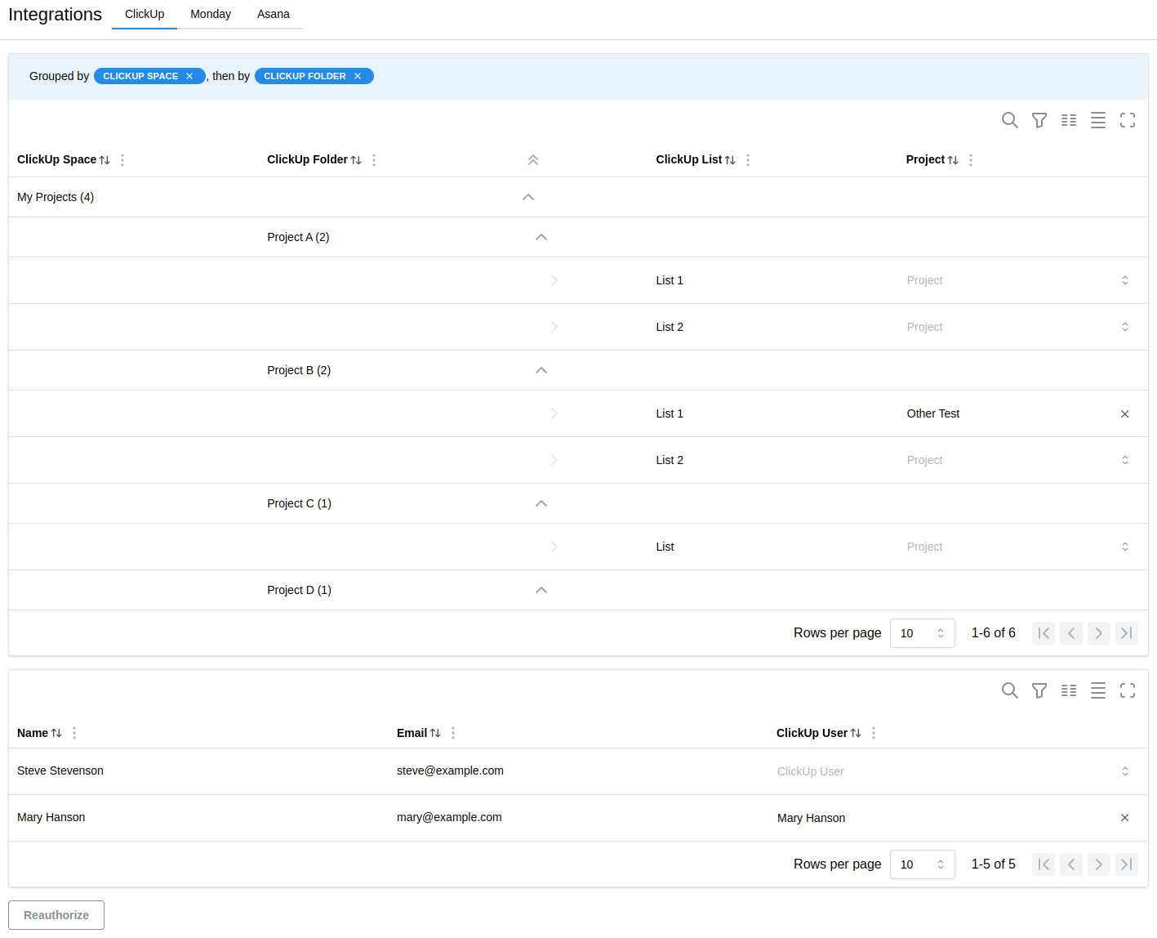Sort users by the Email column
1157x938 pixels.
(435, 733)
